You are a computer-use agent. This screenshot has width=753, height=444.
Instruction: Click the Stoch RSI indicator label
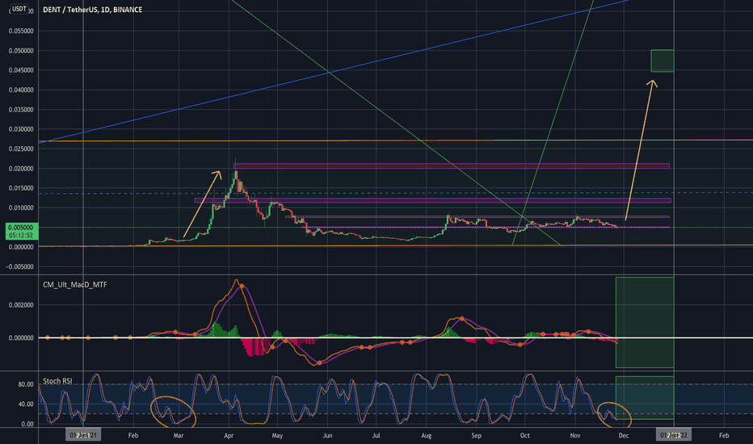(57, 381)
